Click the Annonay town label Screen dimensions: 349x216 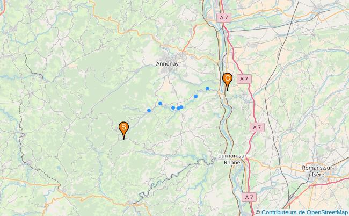(x=168, y=64)
